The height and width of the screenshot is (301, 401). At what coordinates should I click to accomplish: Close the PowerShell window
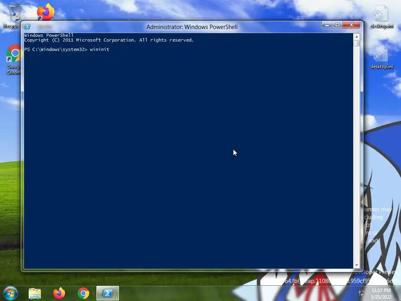pyautogui.click(x=351, y=25)
